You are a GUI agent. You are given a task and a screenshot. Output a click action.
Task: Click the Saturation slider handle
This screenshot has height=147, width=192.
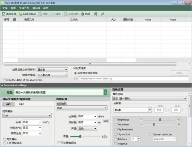(x=154, y=125)
